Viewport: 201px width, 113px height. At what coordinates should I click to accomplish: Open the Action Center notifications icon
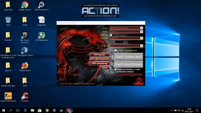pyautogui.click(x=197, y=110)
